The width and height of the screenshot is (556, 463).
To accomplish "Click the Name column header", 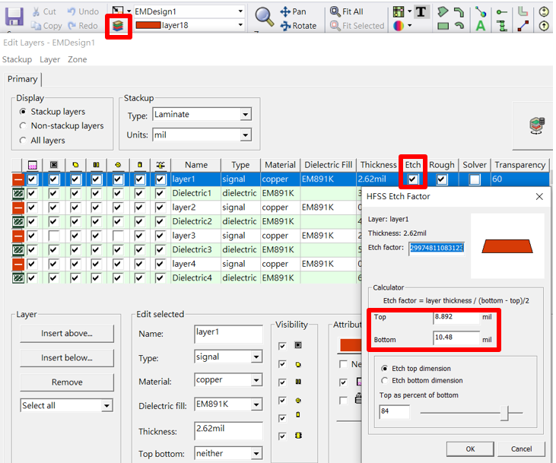I will coord(195,165).
